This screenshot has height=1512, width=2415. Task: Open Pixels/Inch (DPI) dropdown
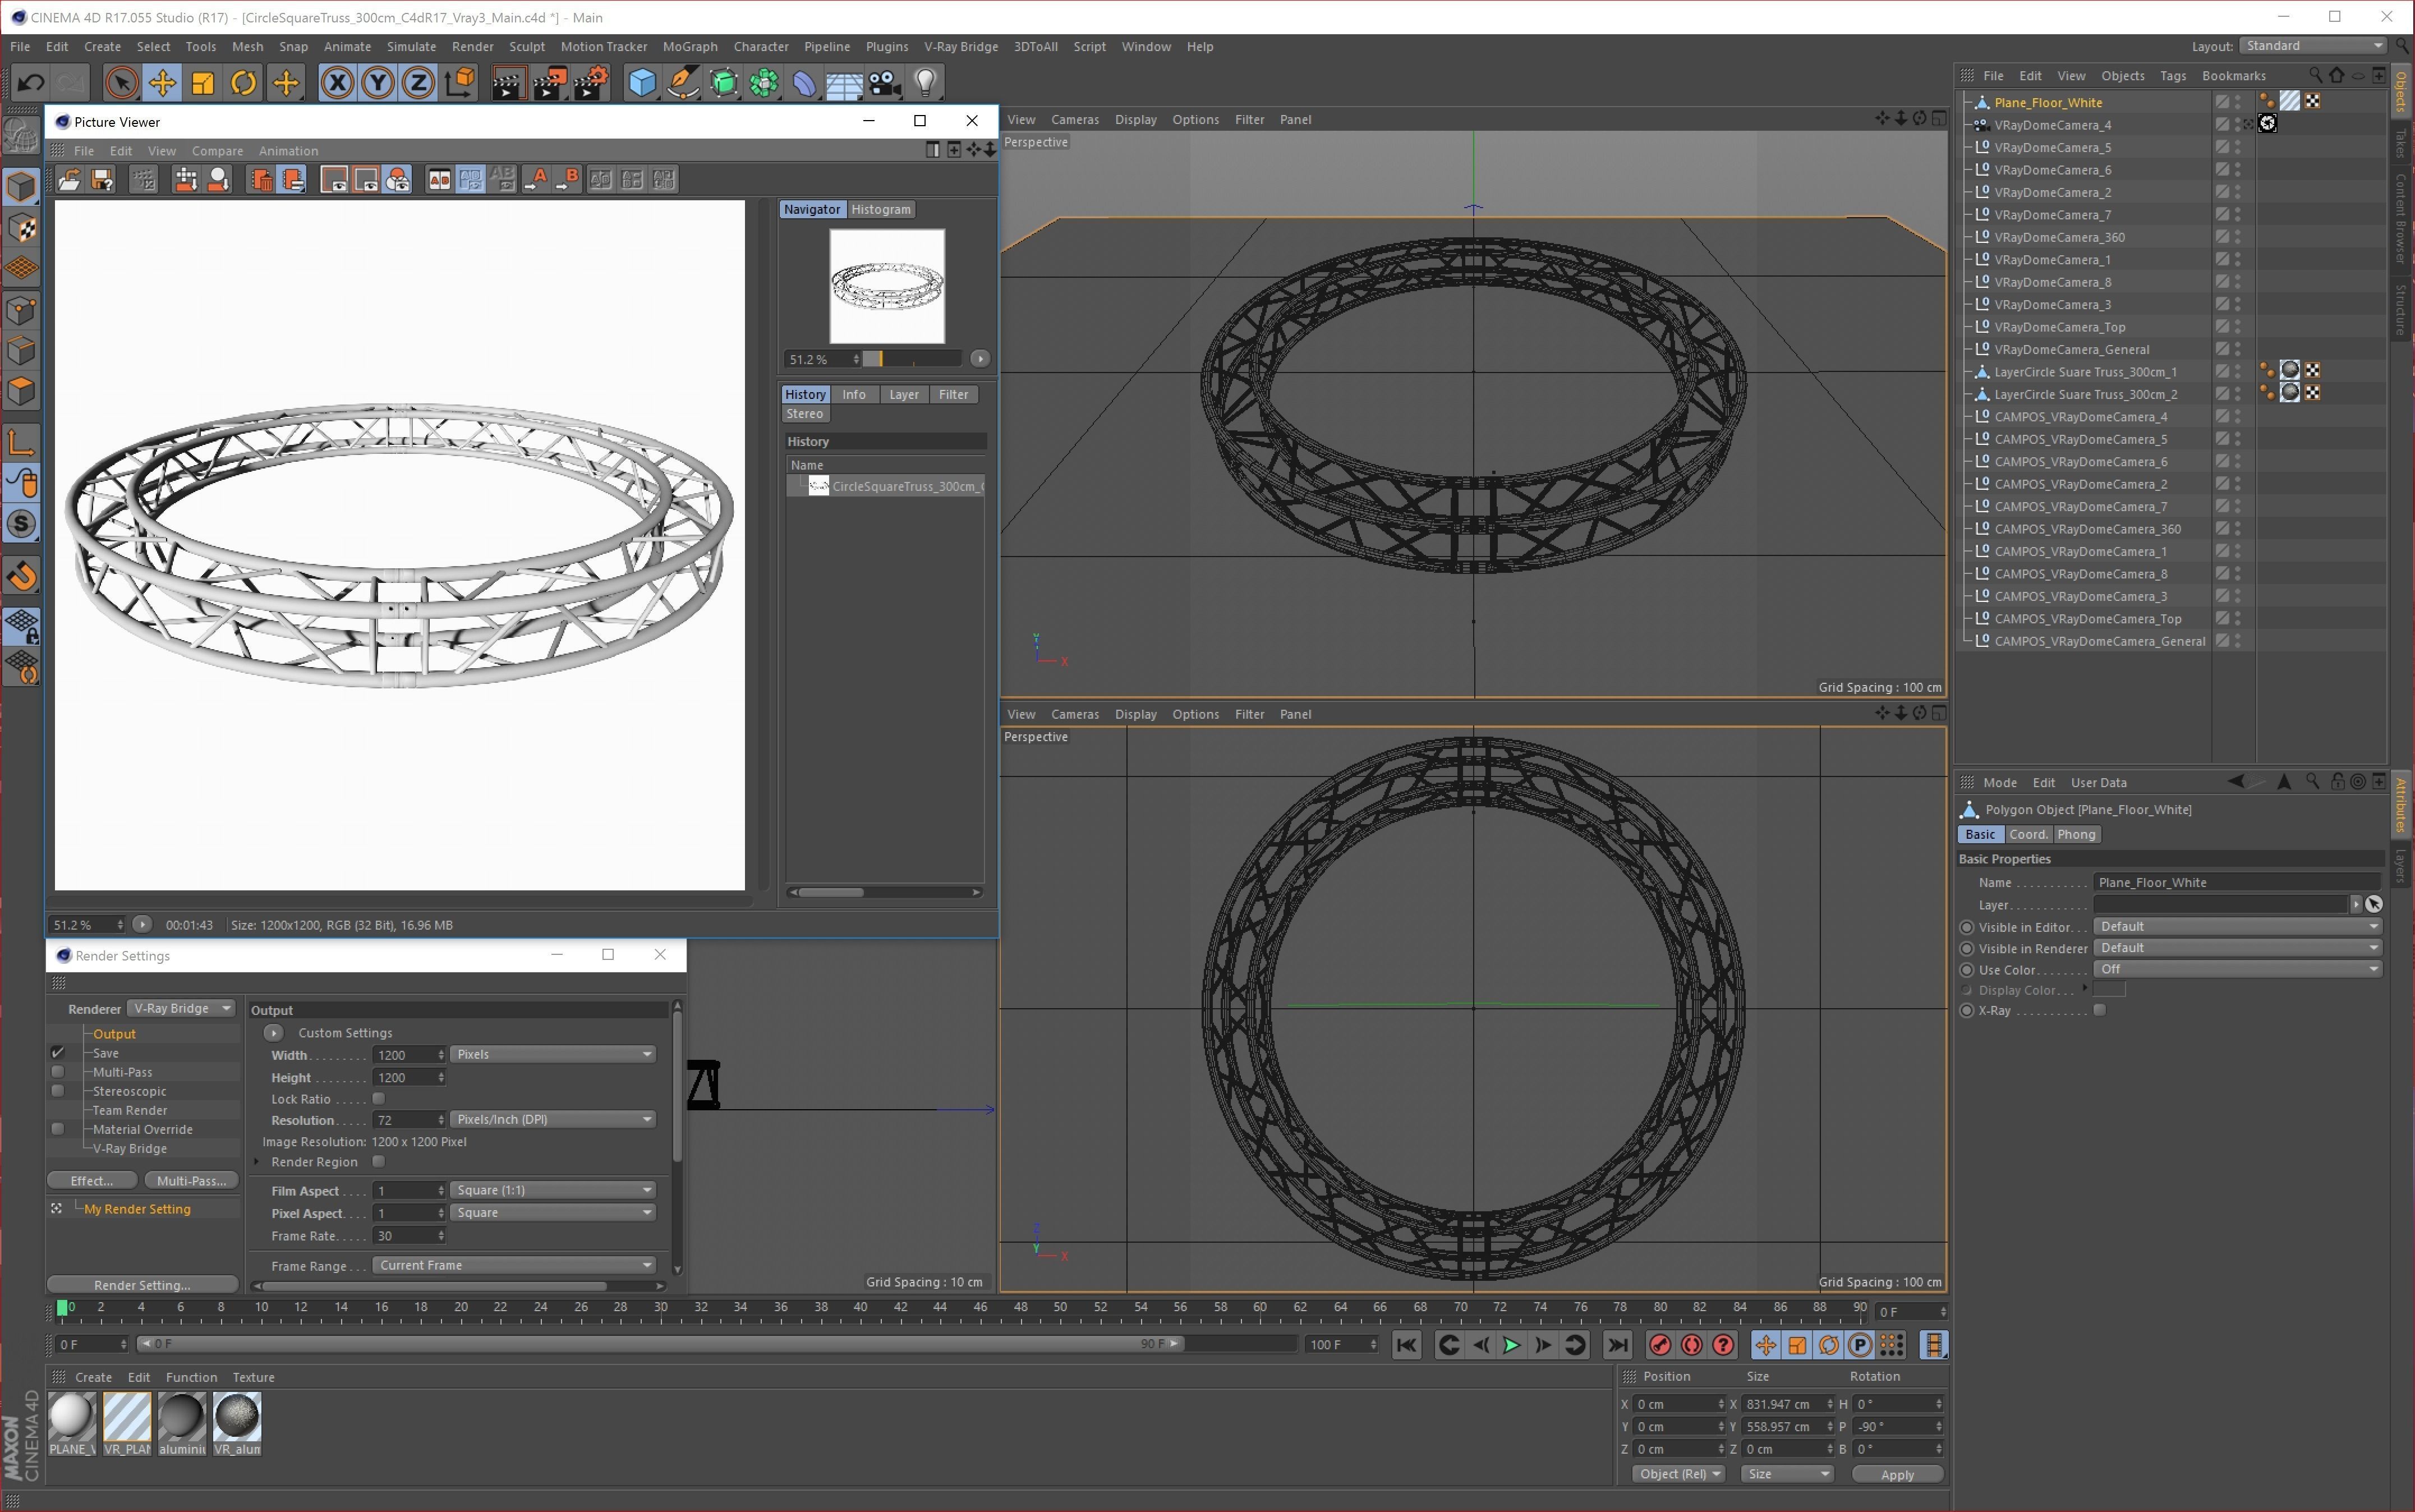pos(554,1119)
